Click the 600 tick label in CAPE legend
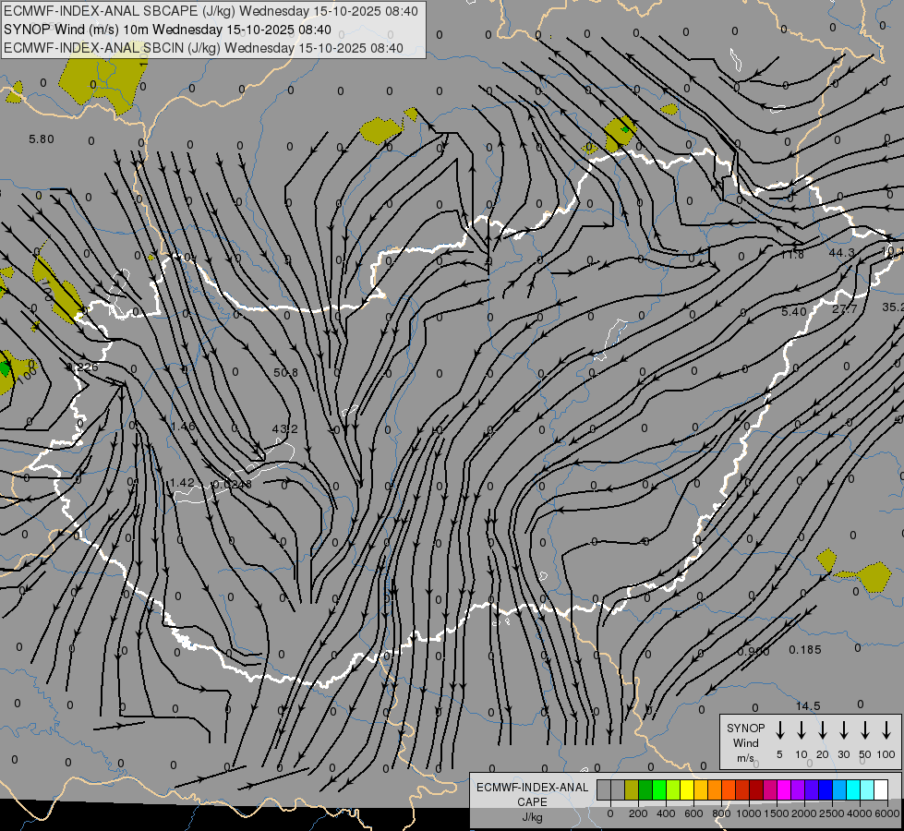Viewport: 904px width, 831px height. click(693, 813)
